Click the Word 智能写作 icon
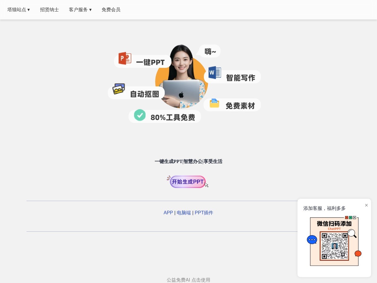377x283 pixels. [x=214, y=73]
